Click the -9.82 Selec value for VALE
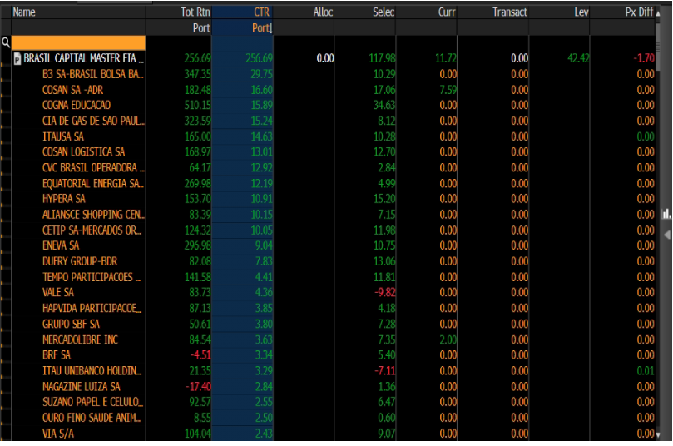 [384, 292]
